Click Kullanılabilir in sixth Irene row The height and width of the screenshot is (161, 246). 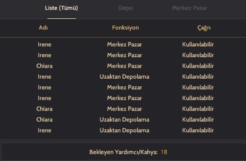point(198,98)
